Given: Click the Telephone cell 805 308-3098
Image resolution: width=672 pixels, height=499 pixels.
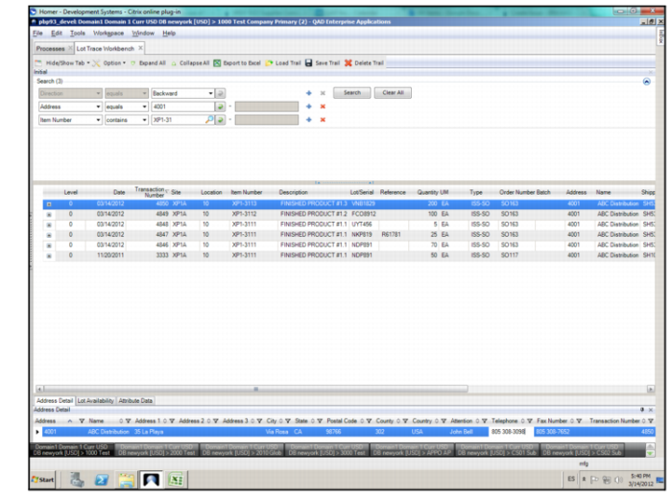Looking at the screenshot, I should click(511, 432).
